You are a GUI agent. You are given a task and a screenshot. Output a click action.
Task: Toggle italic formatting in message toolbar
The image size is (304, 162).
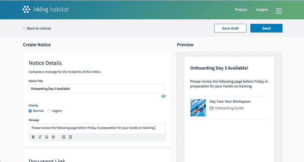40,137
